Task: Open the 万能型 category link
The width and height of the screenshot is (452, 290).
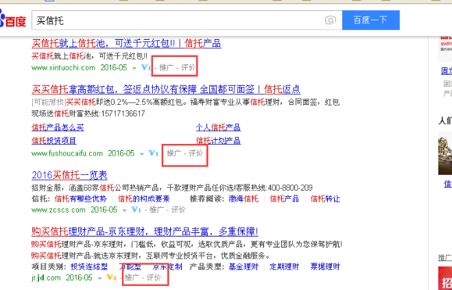Action: [130, 267]
